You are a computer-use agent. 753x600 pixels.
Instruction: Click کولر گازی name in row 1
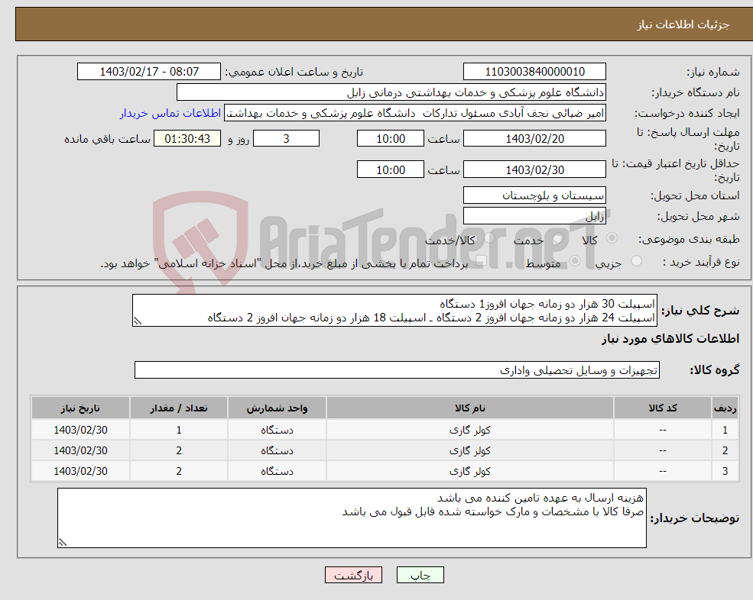click(x=469, y=431)
